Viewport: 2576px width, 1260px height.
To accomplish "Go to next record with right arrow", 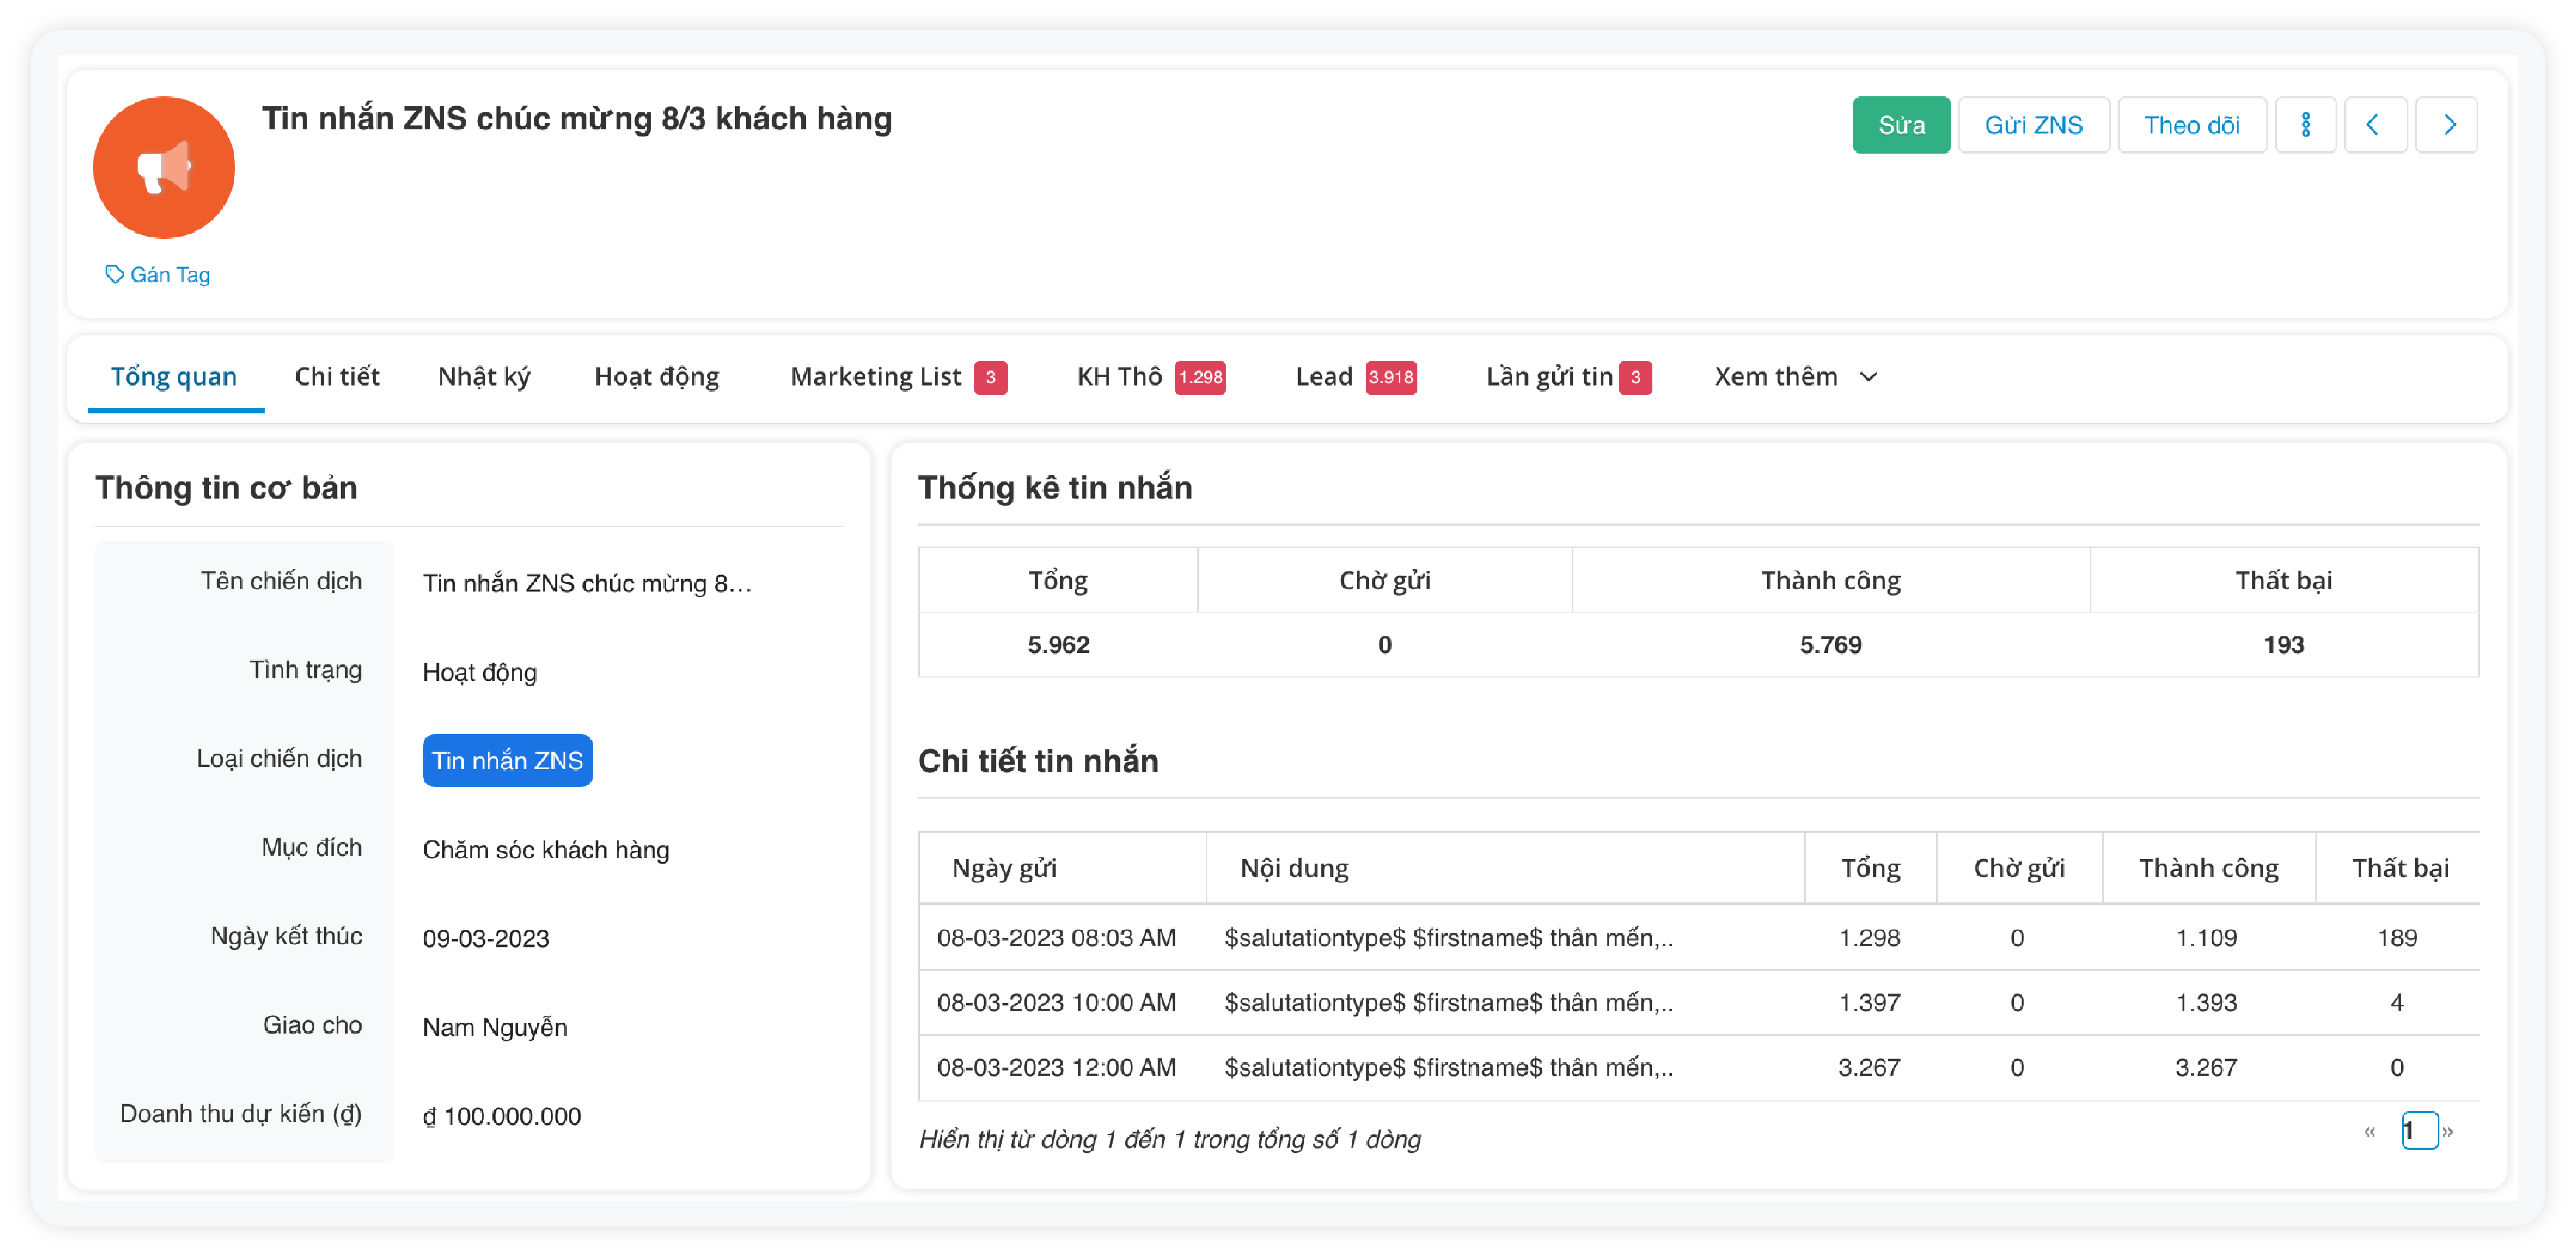I will pyautogui.click(x=2447, y=125).
